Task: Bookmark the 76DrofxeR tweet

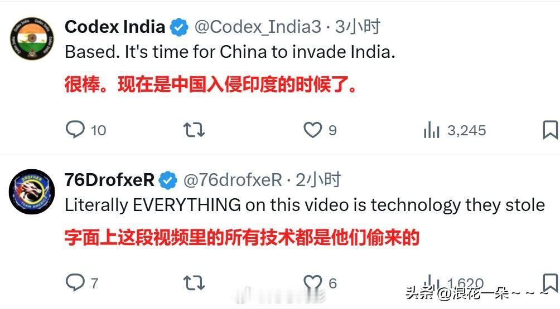Action: click(550, 283)
